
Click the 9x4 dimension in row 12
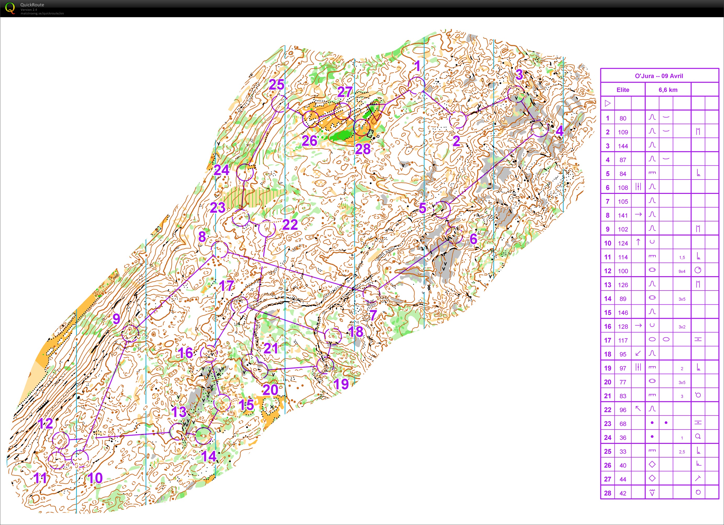[682, 271]
